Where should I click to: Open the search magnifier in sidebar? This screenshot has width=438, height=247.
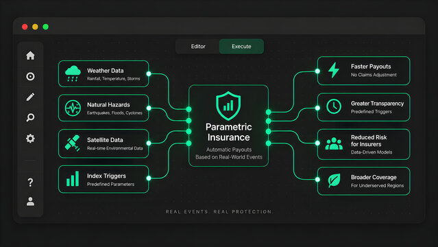(30, 117)
